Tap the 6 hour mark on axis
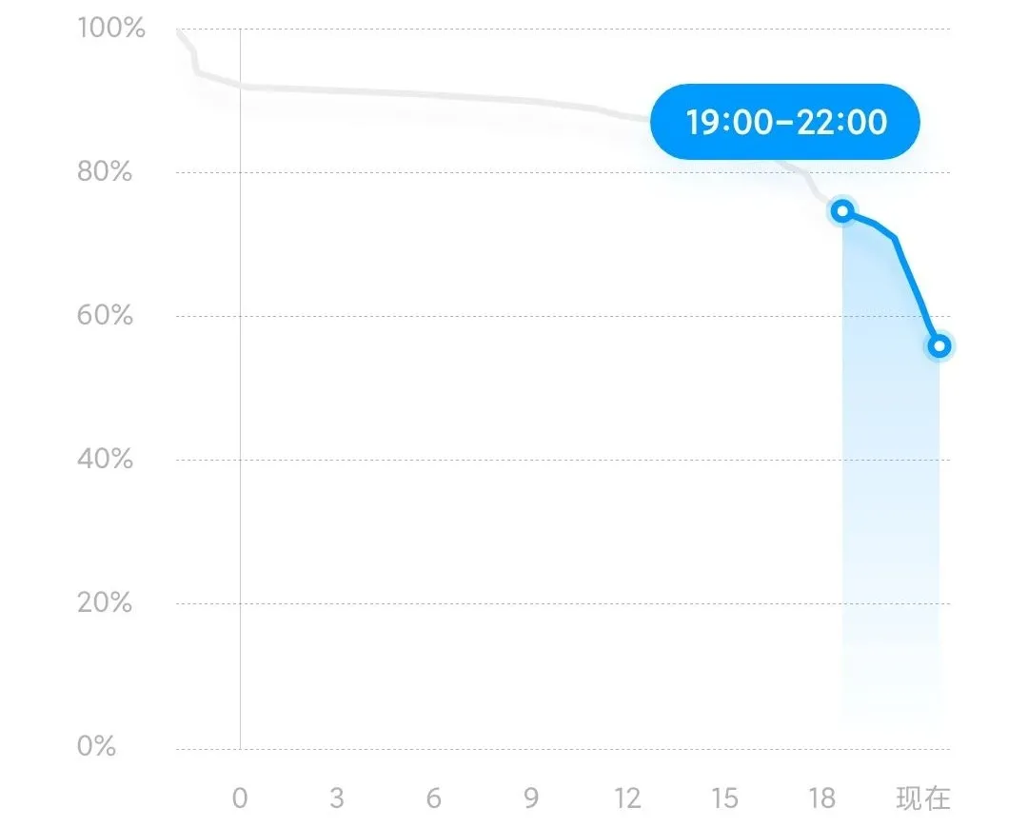Viewport: 1028px width, 827px height. 433,798
